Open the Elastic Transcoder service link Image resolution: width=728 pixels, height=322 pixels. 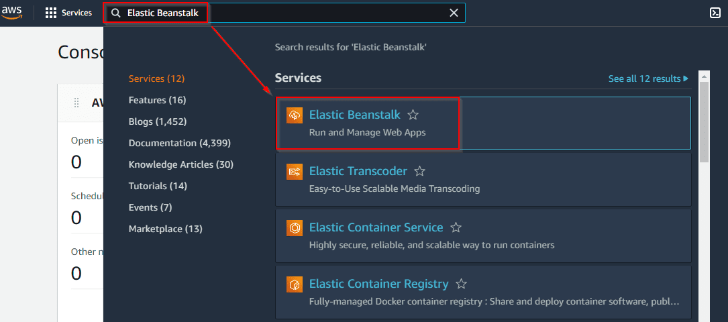(358, 172)
